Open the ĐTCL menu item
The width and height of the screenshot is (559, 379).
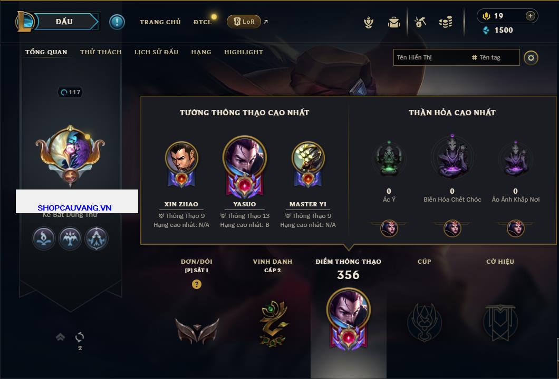pos(203,22)
